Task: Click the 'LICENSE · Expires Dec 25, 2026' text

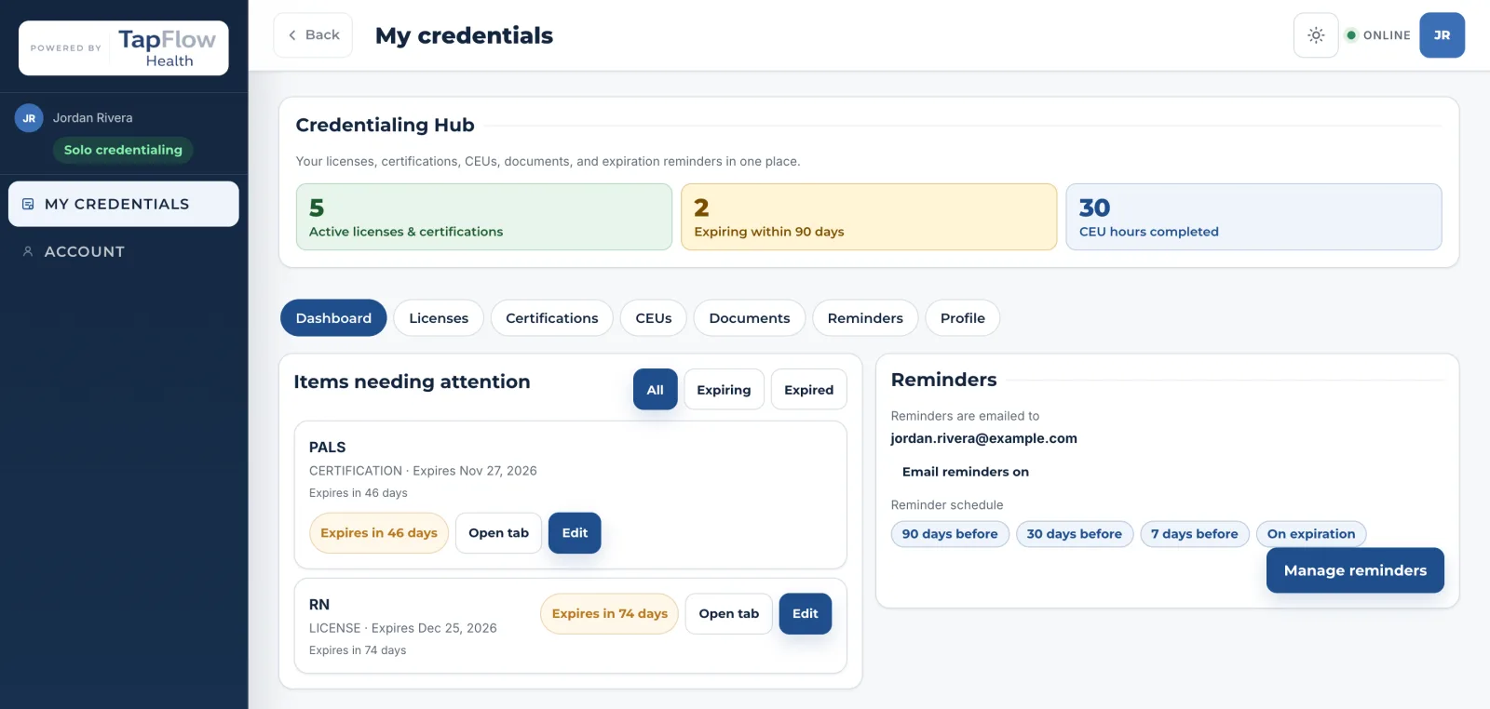Action: [403, 628]
